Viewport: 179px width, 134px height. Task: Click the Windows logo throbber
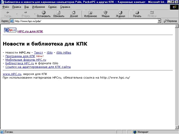tap(174, 7)
